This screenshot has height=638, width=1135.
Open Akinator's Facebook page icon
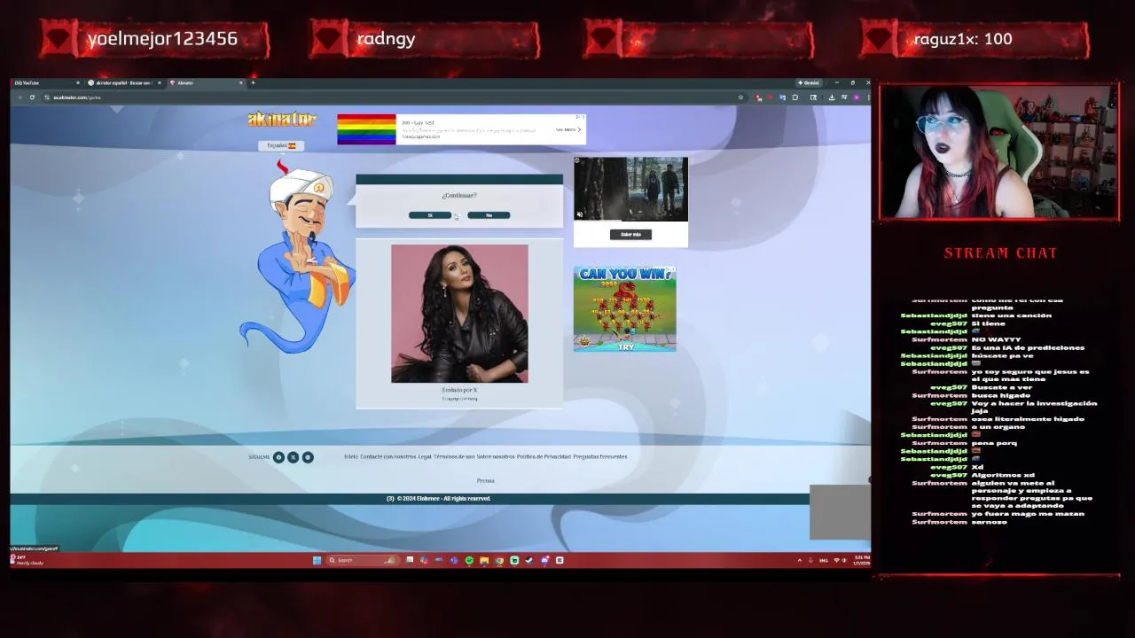[x=278, y=457]
